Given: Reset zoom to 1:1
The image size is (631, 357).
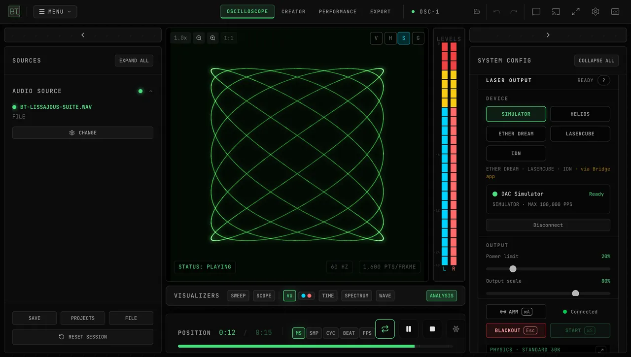Looking at the screenshot, I should coord(229,38).
